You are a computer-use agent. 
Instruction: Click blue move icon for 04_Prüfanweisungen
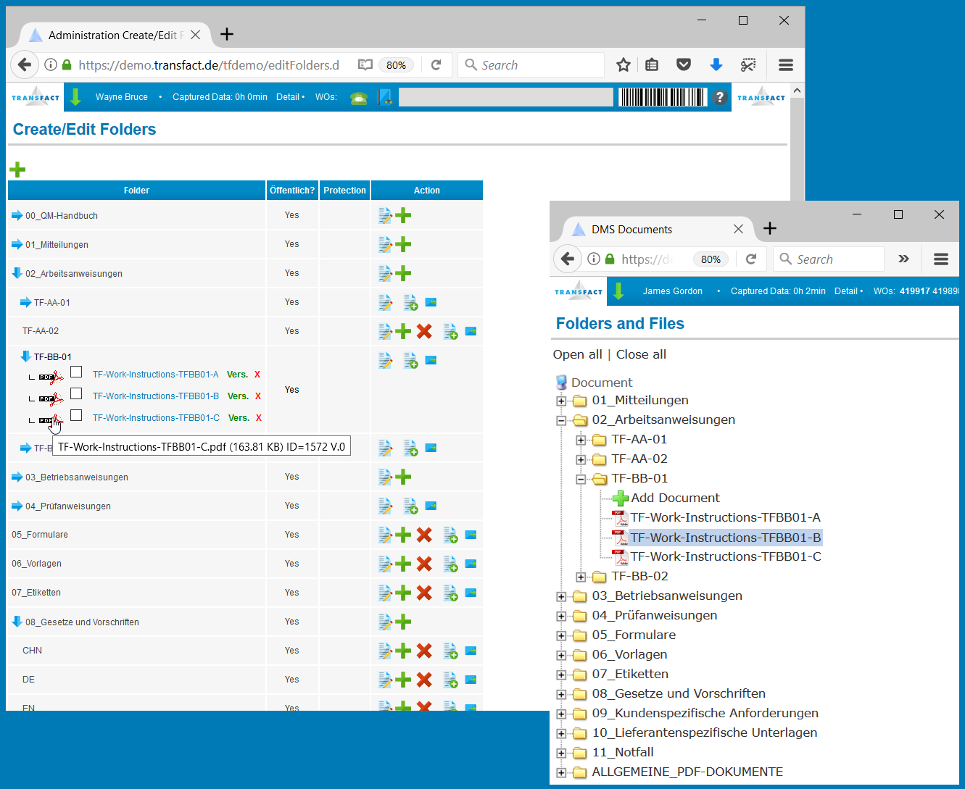click(431, 505)
